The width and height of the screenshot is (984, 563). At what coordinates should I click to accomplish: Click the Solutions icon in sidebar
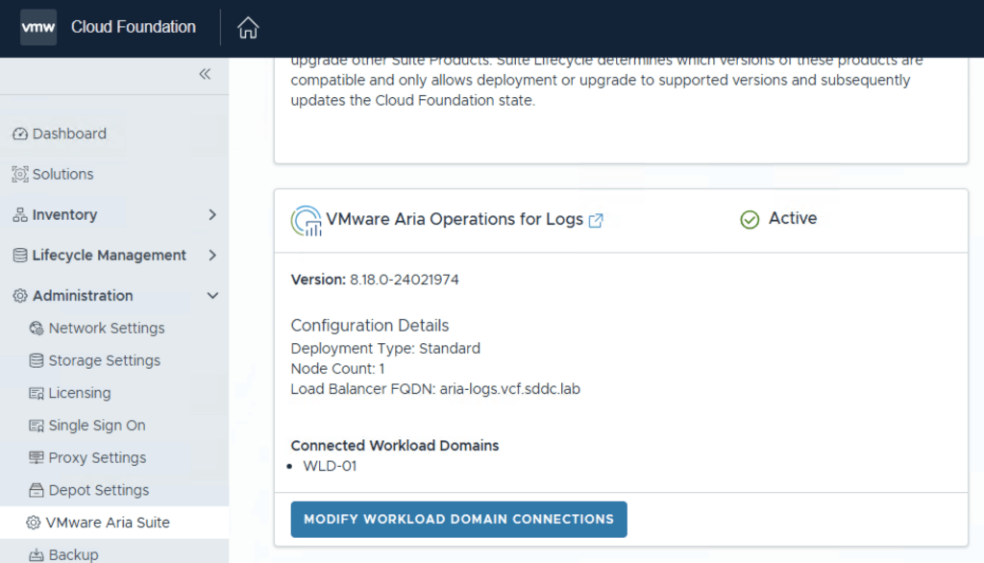(20, 174)
